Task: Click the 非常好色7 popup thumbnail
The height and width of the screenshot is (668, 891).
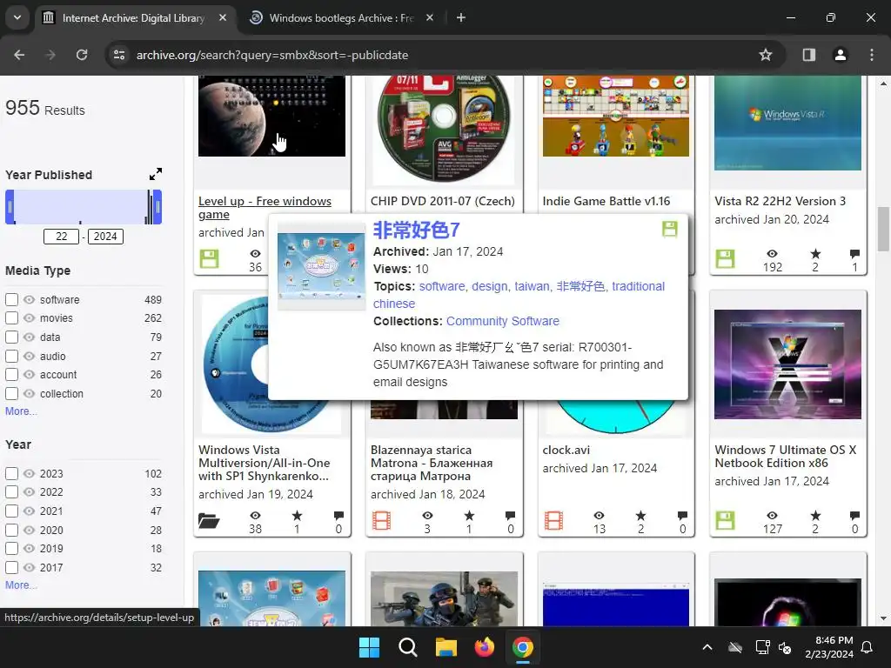Action: point(321,266)
